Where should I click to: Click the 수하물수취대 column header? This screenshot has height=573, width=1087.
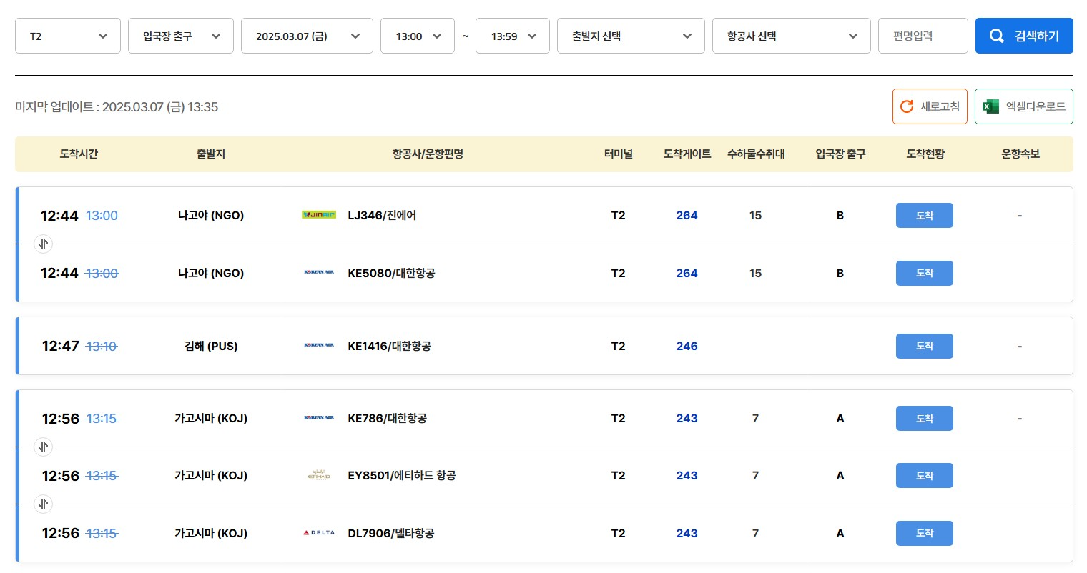pyautogui.click(x=756, y=154)
